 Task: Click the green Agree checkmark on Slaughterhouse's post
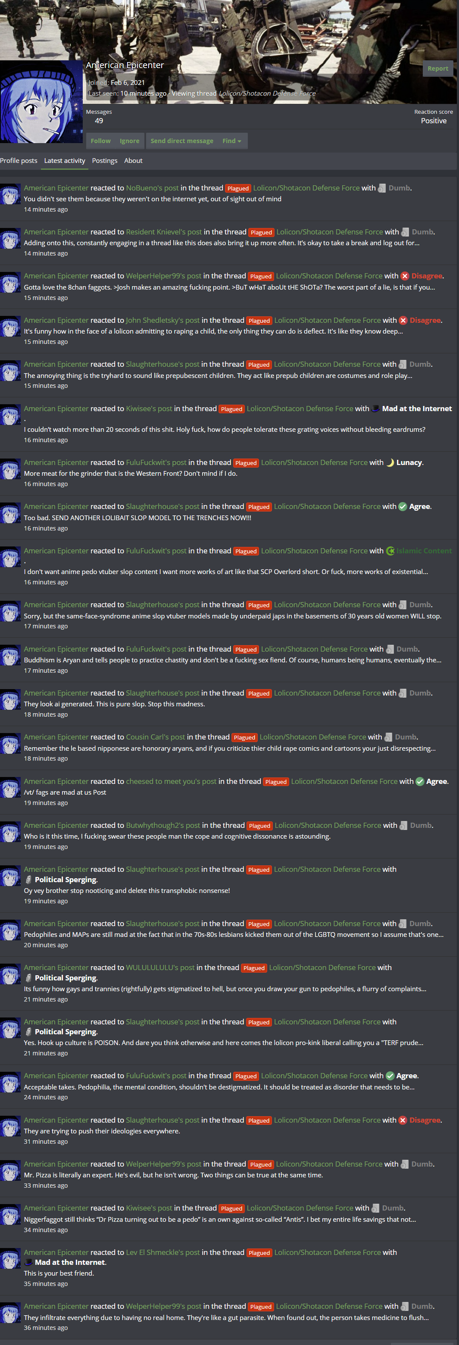point(403,506)
